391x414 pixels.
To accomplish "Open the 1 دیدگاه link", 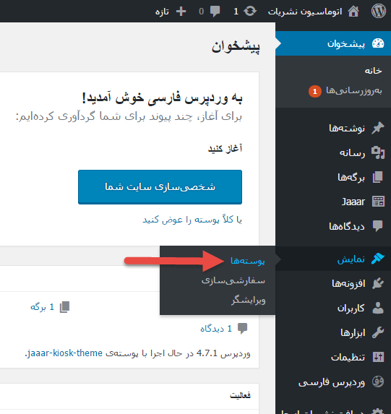I will pos(216,329).
